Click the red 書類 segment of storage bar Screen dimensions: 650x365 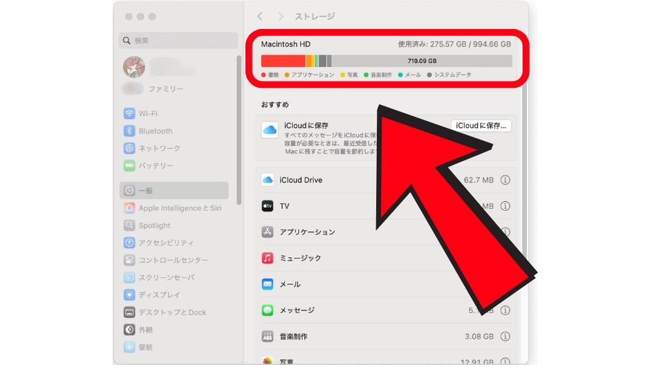point(283,61)
